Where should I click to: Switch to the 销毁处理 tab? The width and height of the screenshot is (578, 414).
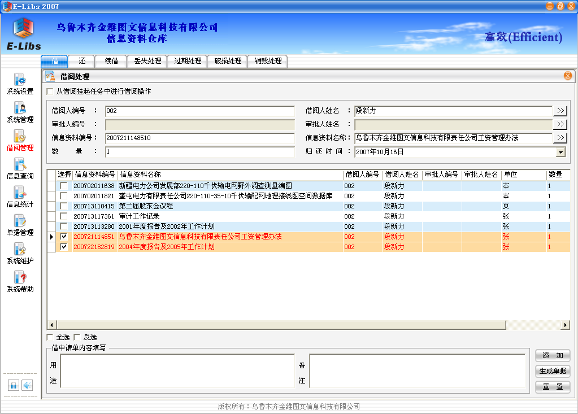pos(268,61)
